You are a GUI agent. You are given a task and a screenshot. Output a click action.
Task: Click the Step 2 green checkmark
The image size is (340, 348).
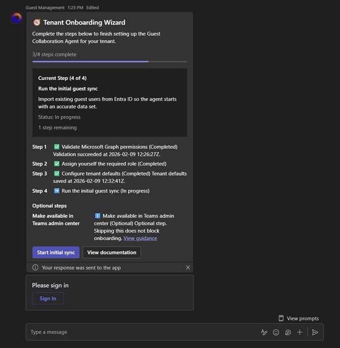click(x=57, y=164)
